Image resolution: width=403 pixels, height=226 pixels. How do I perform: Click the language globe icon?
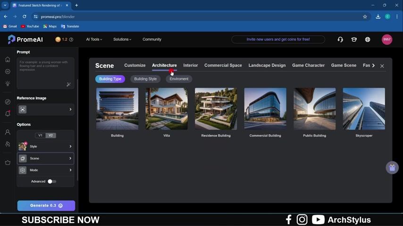368,40
